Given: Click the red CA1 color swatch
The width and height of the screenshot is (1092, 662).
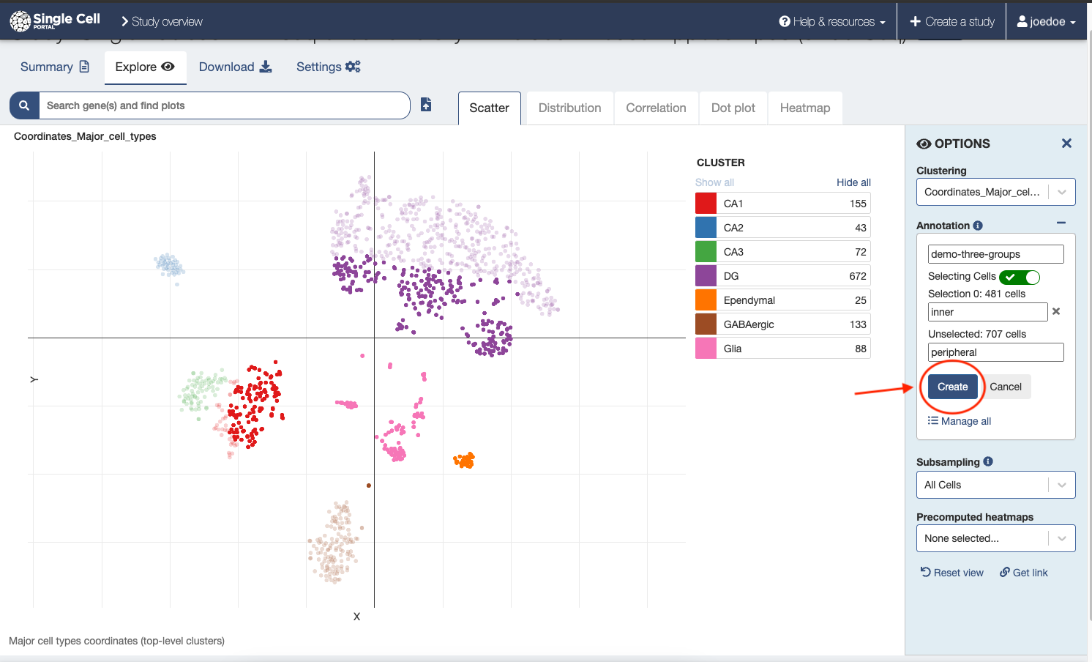Looking at the screenshot, I should [706, 204].
